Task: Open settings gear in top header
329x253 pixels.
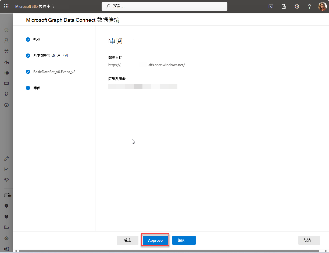Action: click(297, 6)
